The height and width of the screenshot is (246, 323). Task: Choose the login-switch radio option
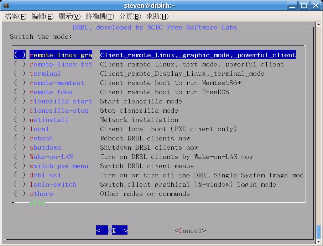tap(20, 184)
